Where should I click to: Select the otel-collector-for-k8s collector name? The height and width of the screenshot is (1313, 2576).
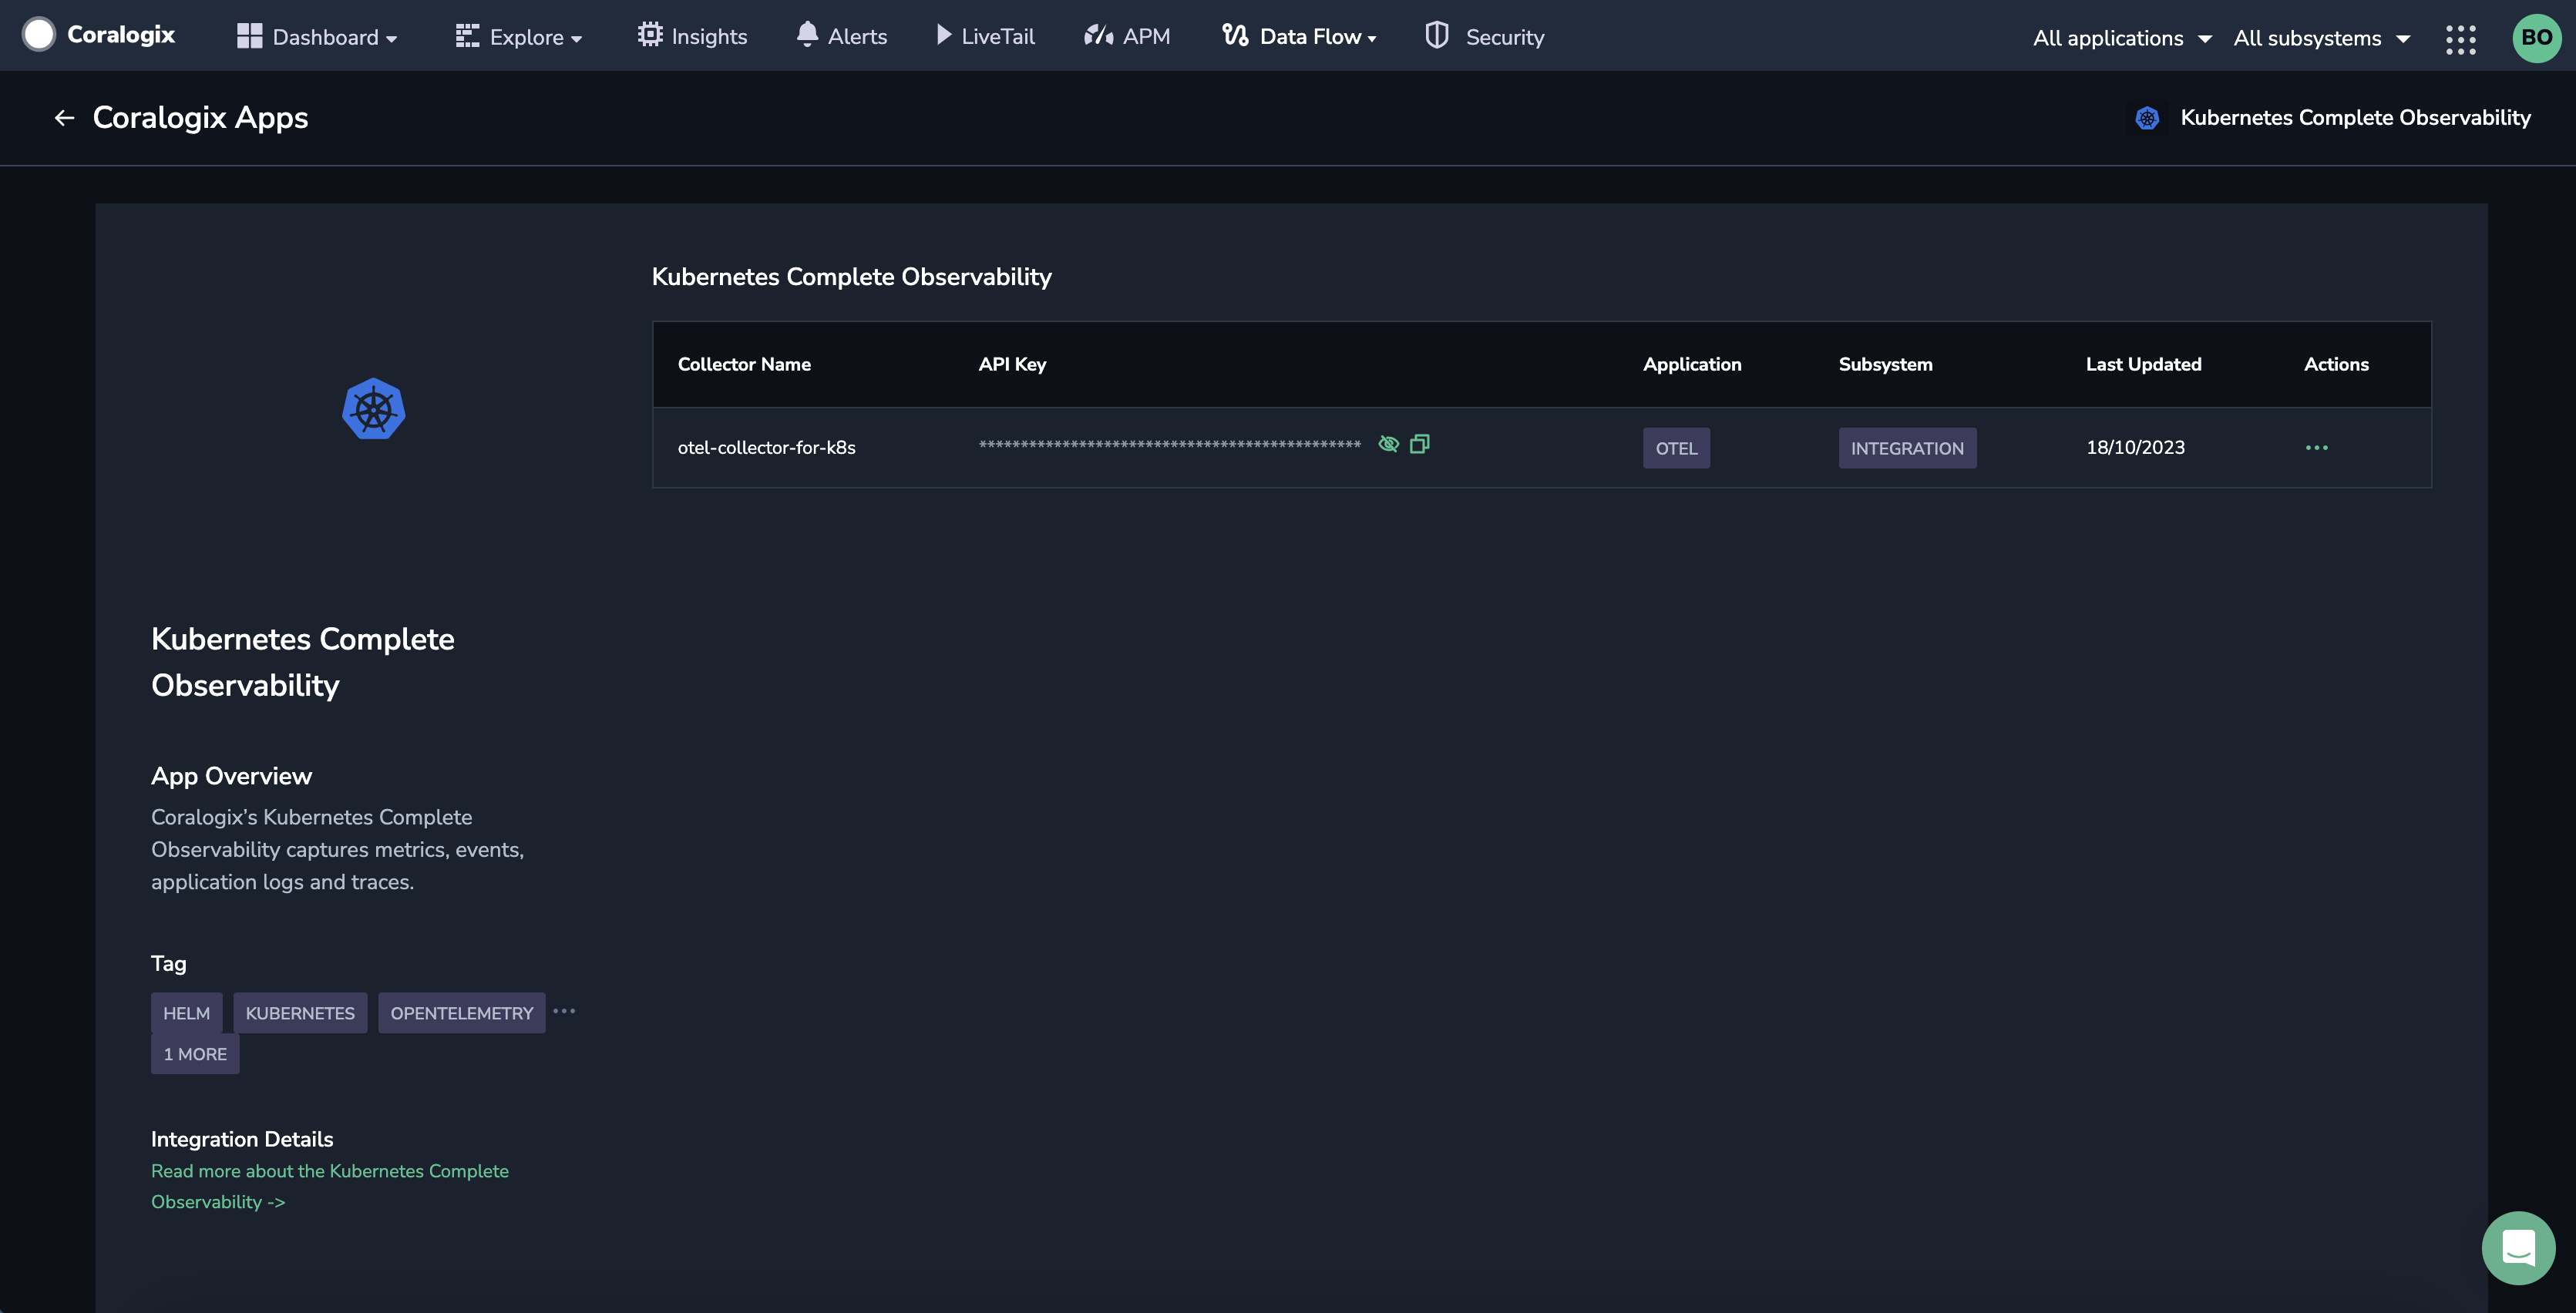(x=766, y=448)
